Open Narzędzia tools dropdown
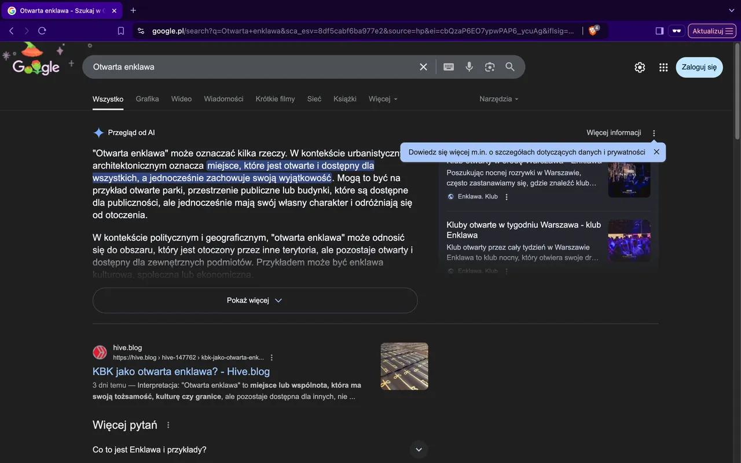Viewport: 741px width, 463px height. tap(499, 99)
